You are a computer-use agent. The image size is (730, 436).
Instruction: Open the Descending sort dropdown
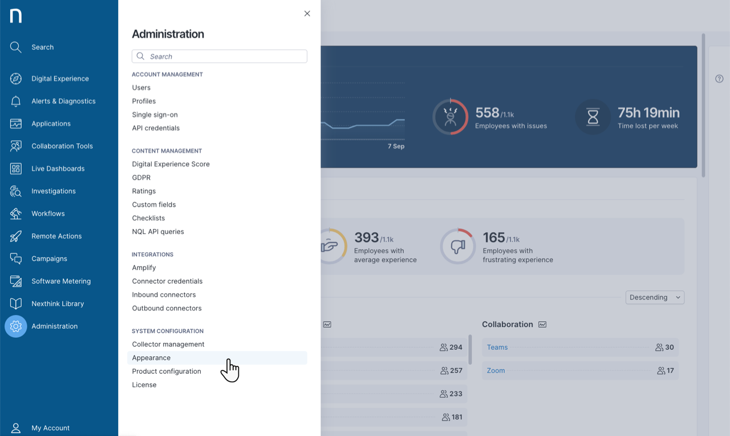[655, 297]
